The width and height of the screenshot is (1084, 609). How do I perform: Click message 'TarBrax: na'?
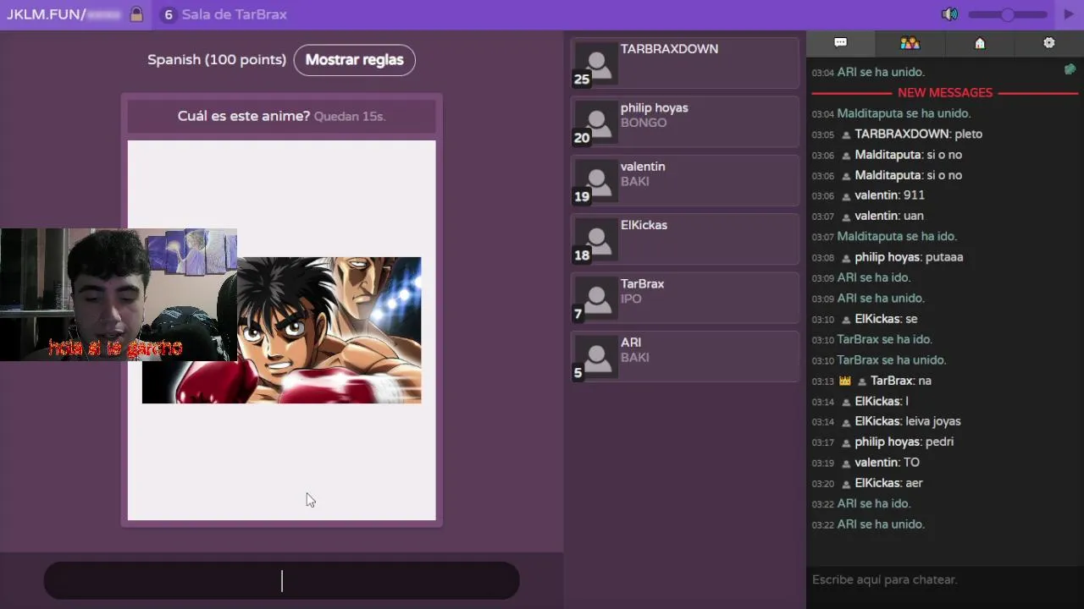click(901, 381)
